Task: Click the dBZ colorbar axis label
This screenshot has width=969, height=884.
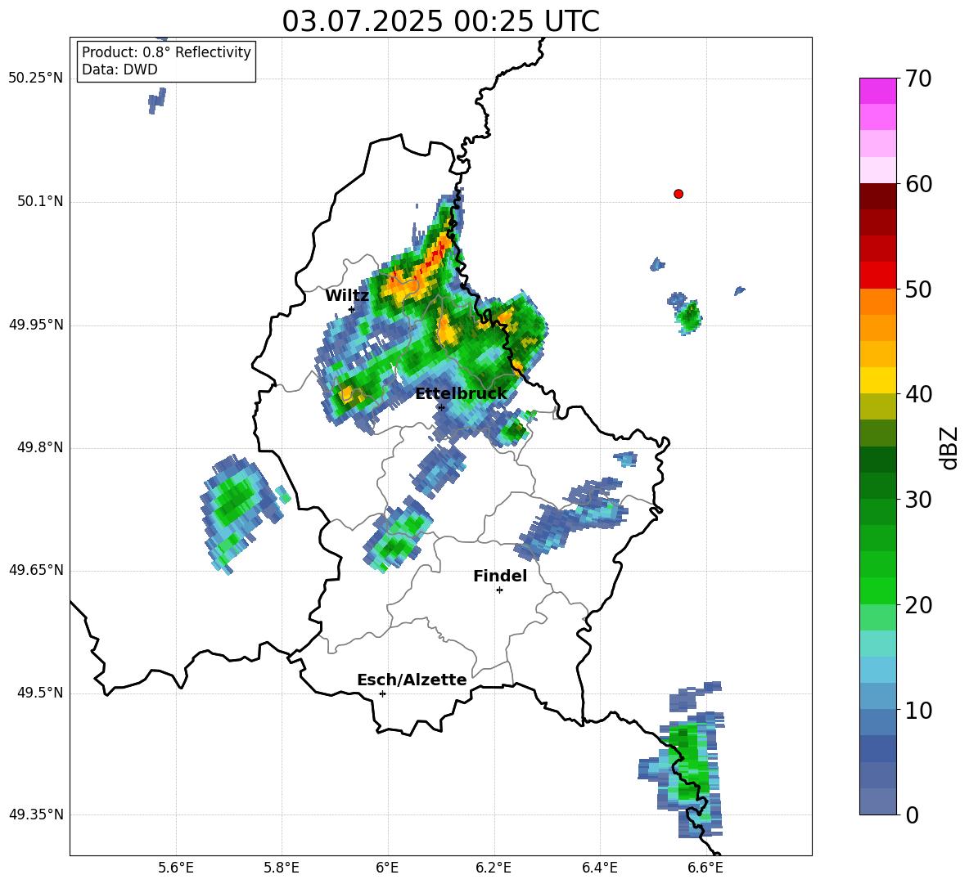Action: 949,447
